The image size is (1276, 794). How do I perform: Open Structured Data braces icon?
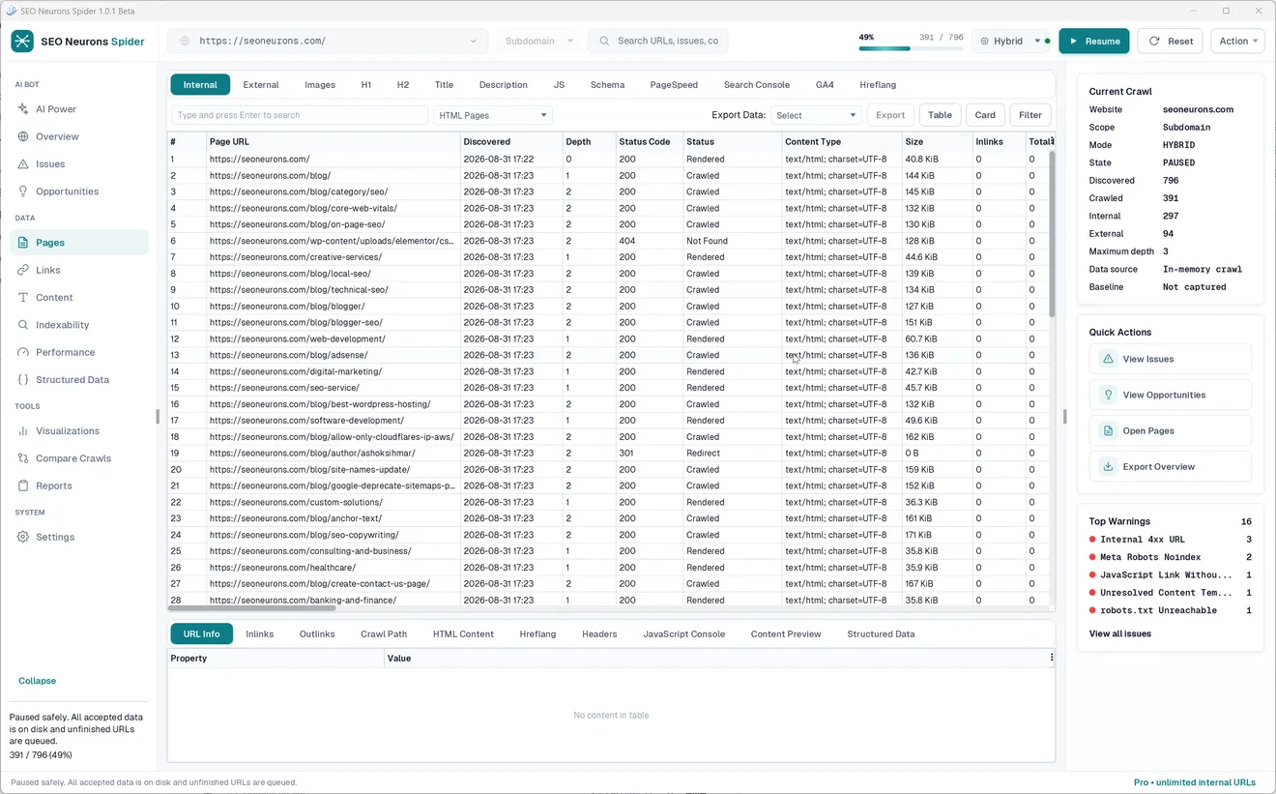[23, 380]
